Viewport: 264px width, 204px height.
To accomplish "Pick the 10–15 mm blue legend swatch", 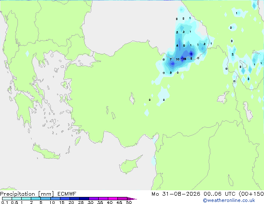I will 55,199.
